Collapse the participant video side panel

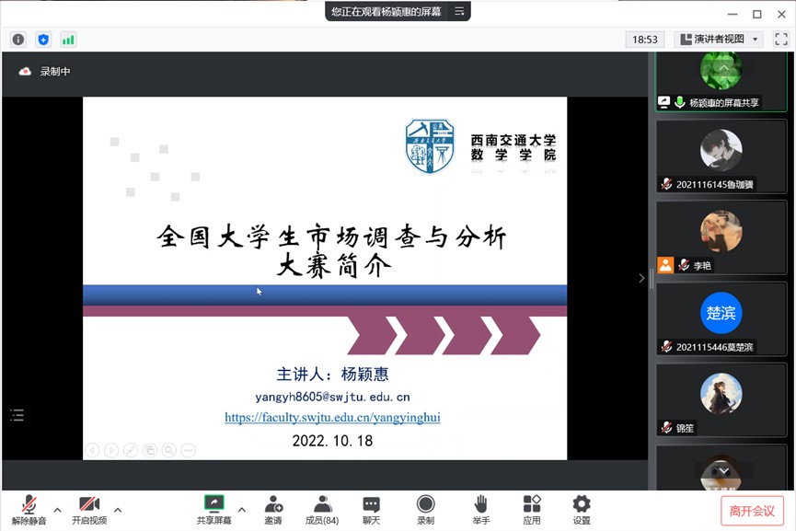pyautogui.click(x=642, y=278)
